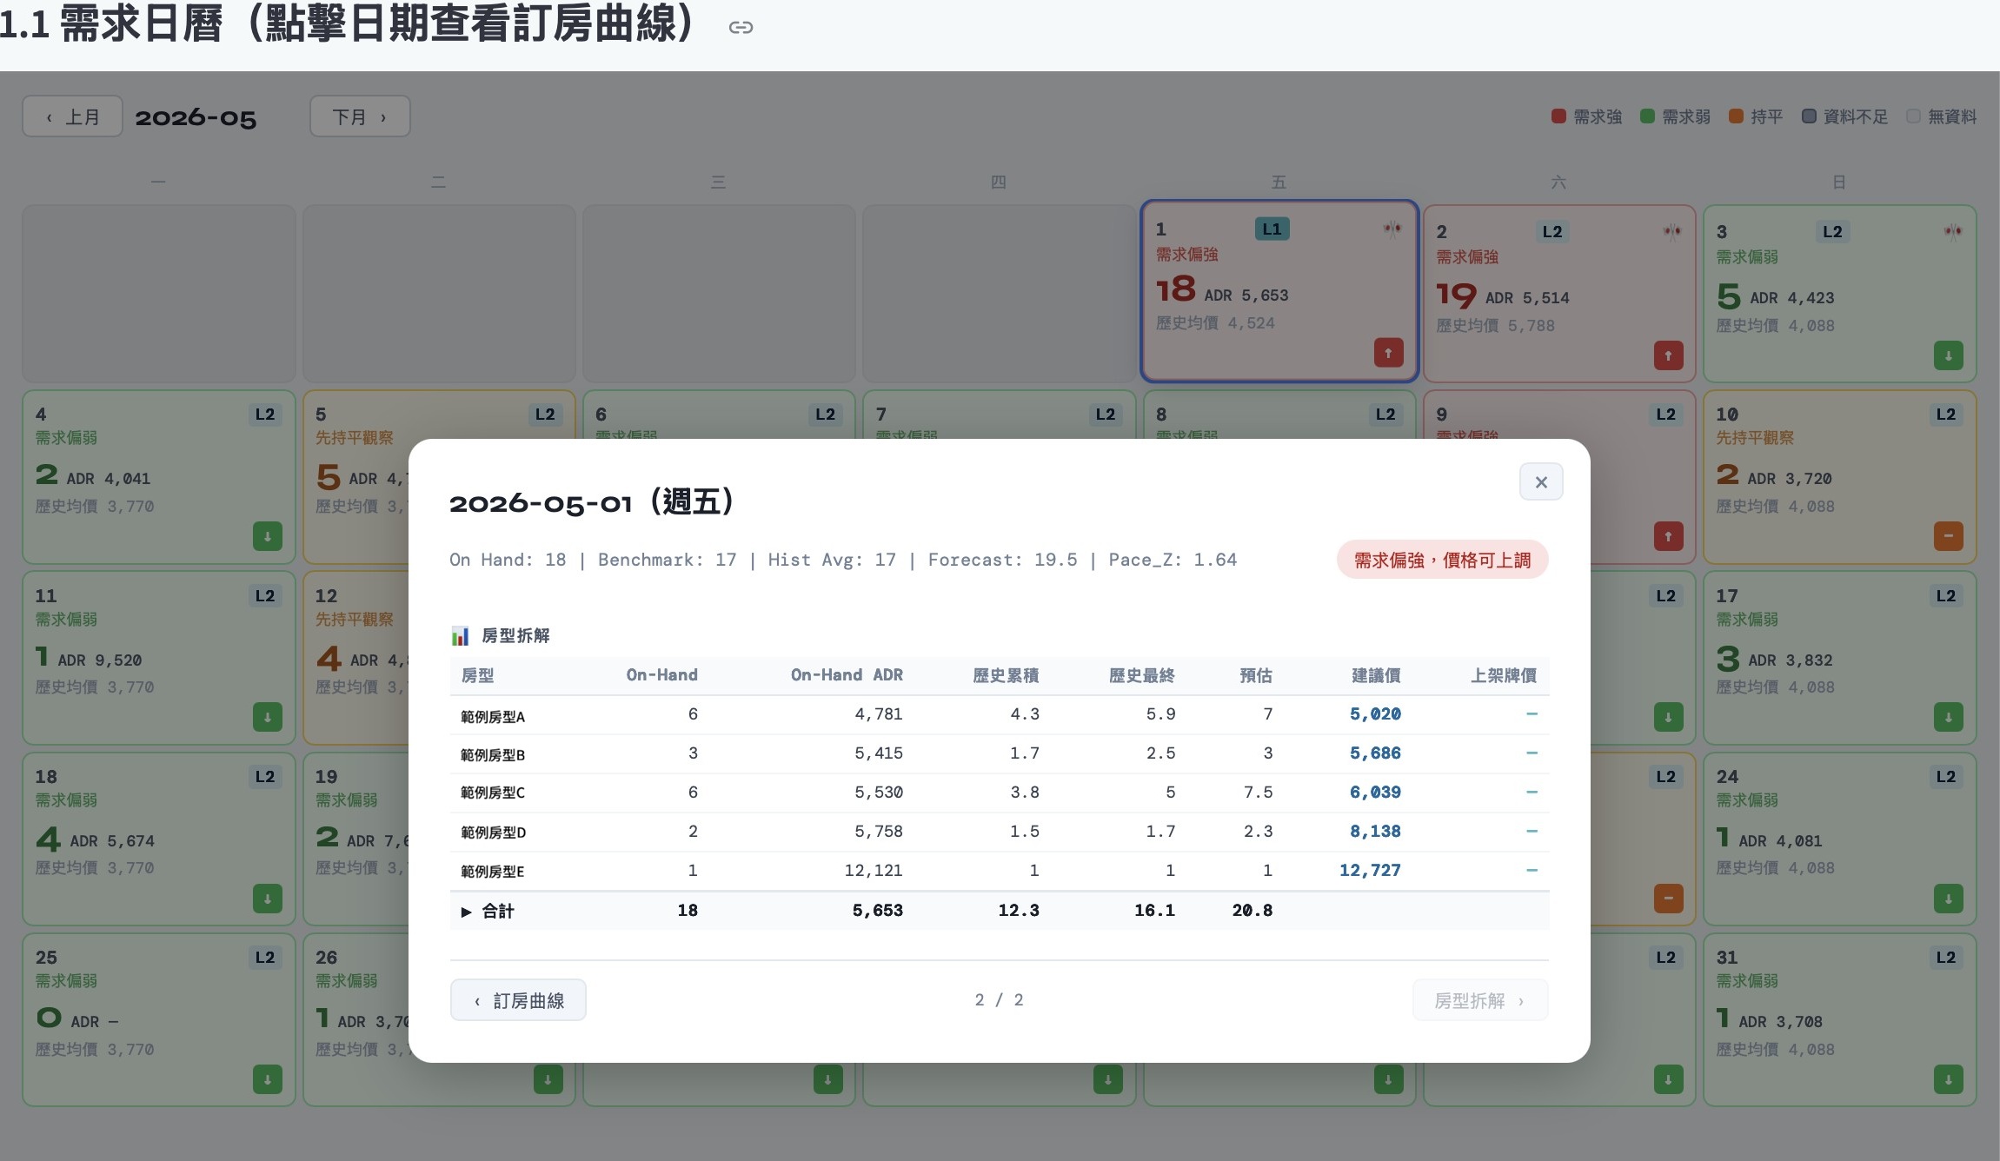Click red up arrow on May 1
2000x1161 pixels.
tap(1388, 353)
